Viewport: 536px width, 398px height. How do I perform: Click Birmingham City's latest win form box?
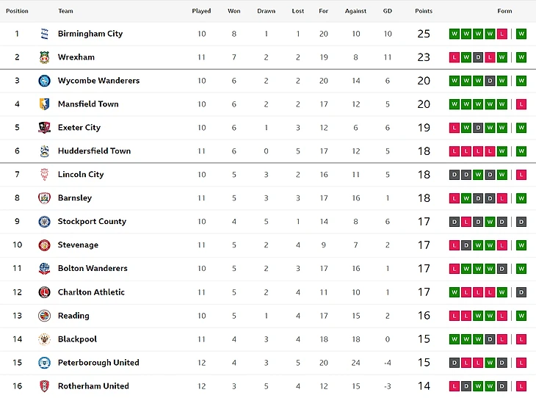click(521, 34)
